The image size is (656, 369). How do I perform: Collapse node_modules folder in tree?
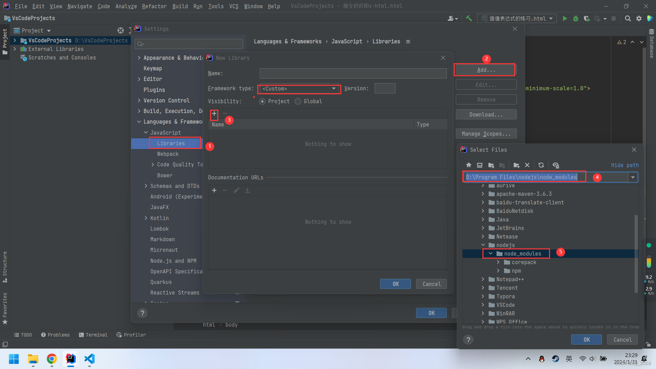(491, 254)
